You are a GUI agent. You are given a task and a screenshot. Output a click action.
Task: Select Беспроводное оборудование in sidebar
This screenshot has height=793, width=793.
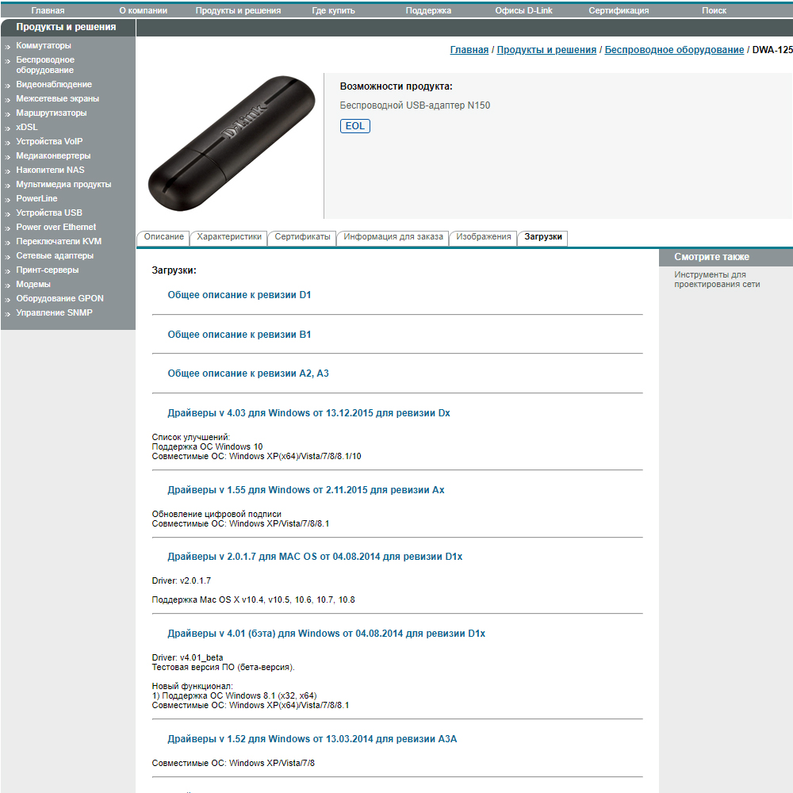45,65
